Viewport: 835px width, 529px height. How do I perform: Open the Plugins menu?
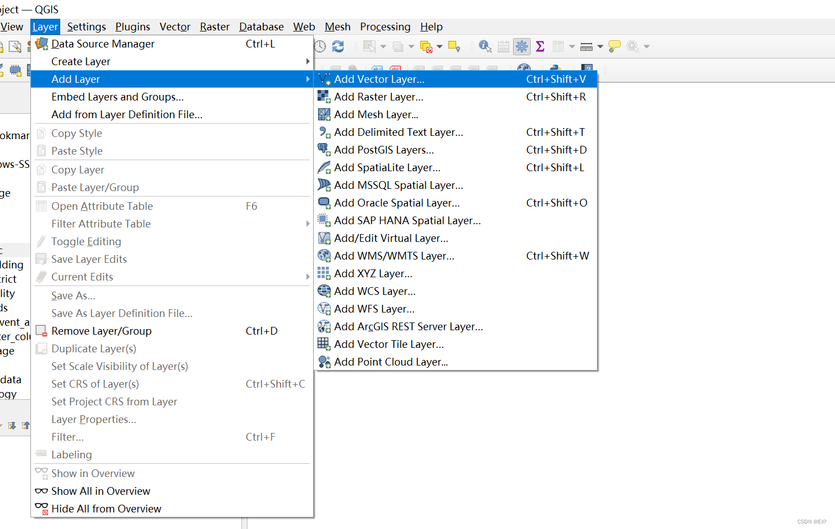pos(133,27)
